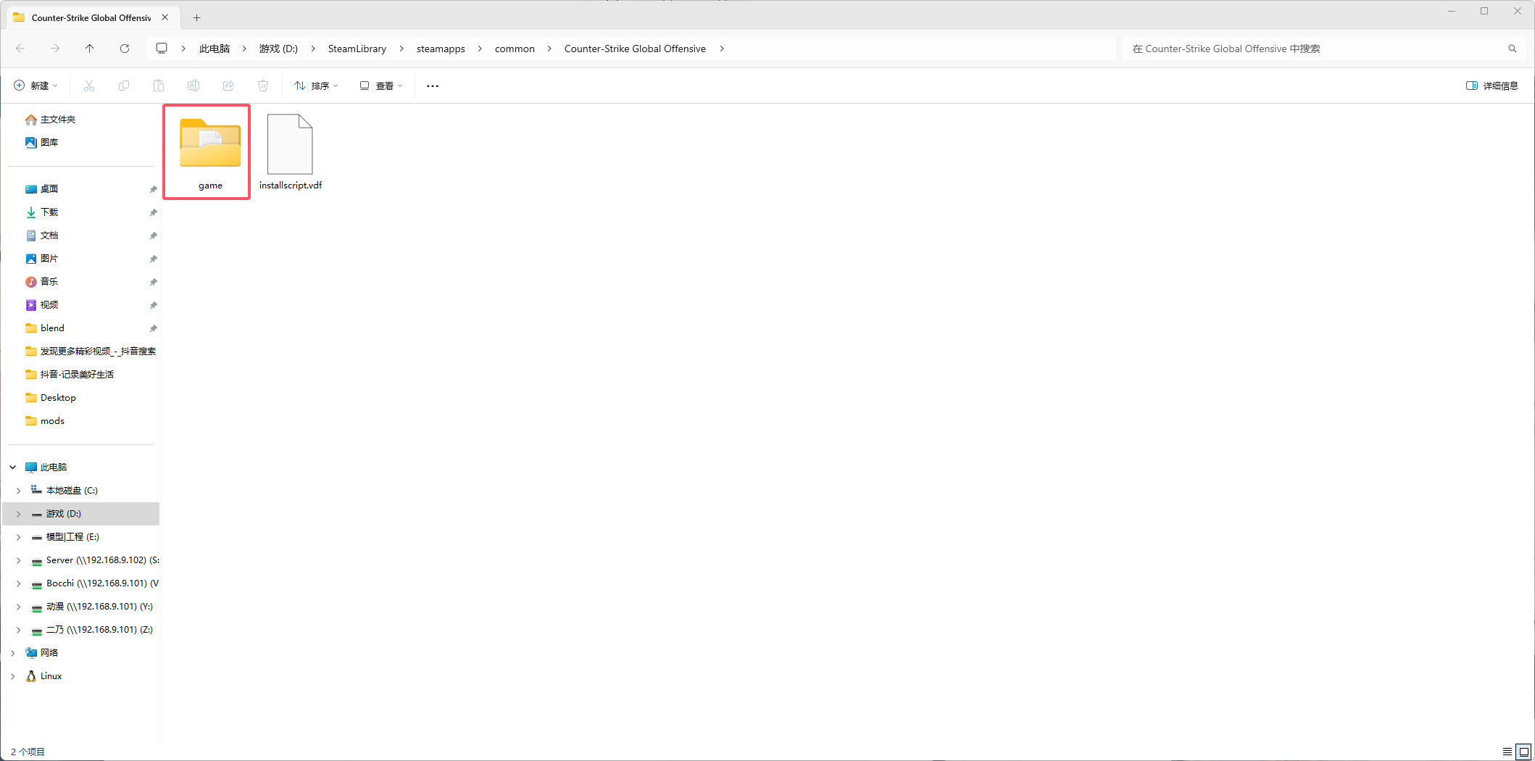Expand the local disk (C:) tree node
Screen dimensions: 1535x761
[19, 491]
